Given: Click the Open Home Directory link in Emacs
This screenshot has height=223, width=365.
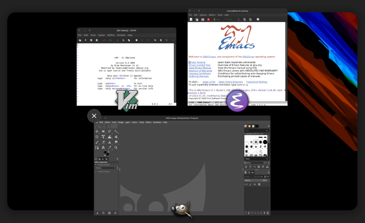Looking at the screenshot, I should point(231,82).
